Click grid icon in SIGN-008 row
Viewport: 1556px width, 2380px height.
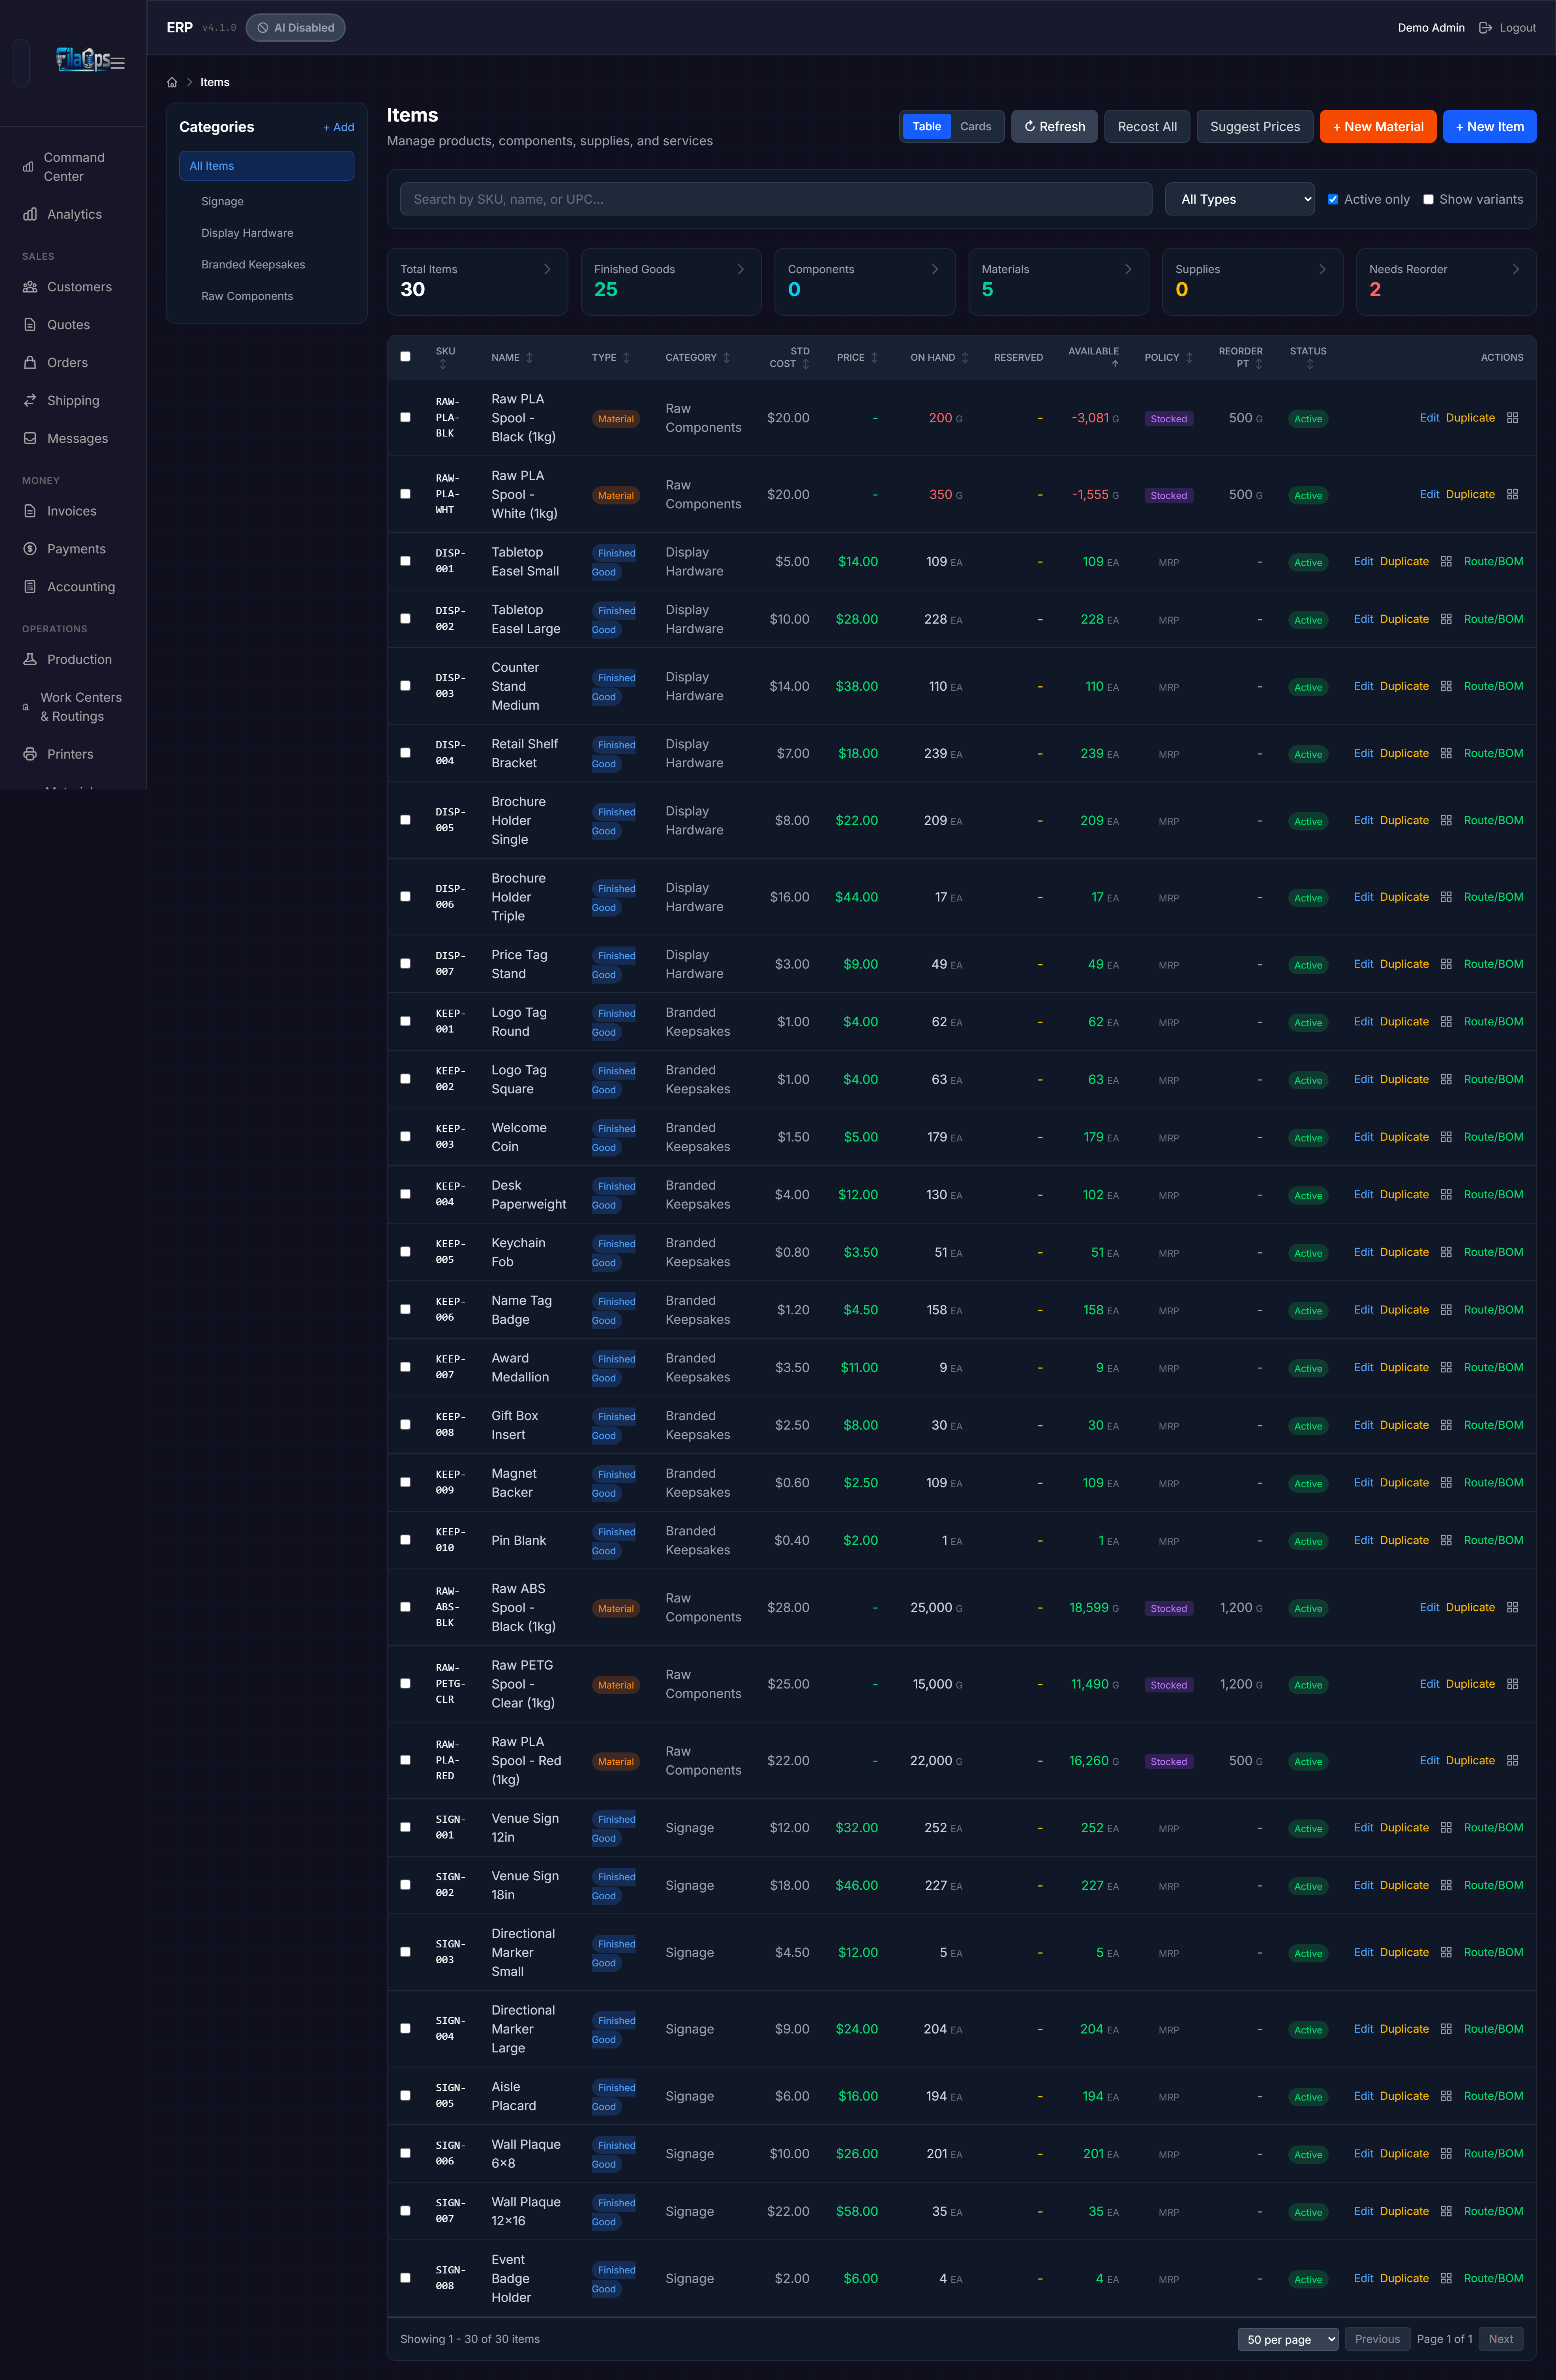[x=1446, y=2278]
